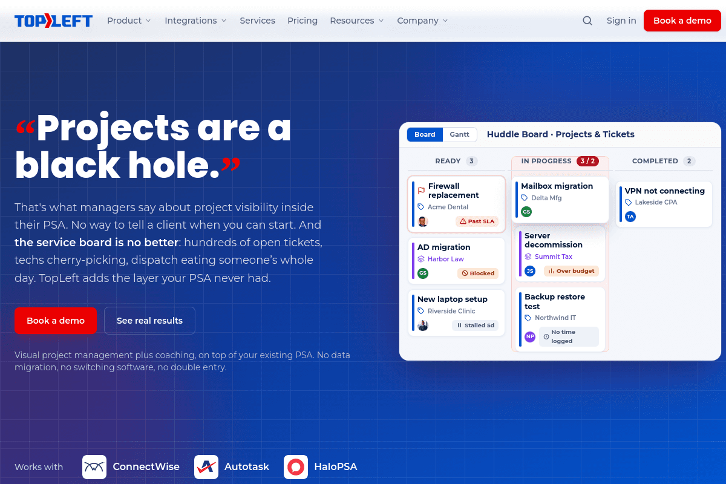Click the TopLeft logo
This screenshot has height=484, width=726.
(x=53, y=21)
